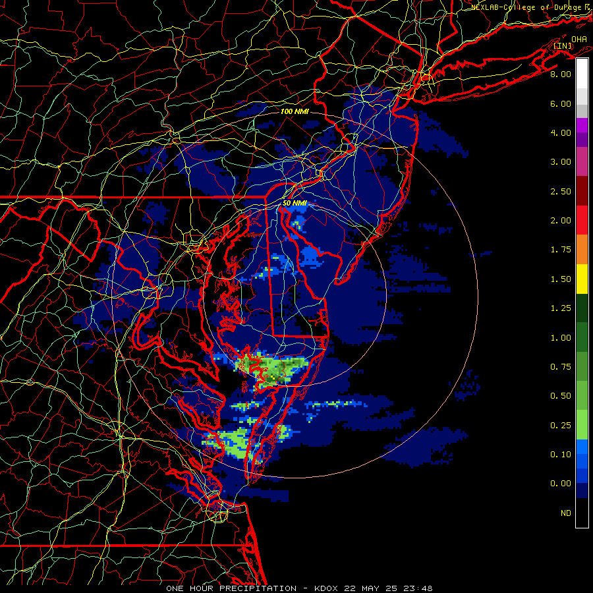Viewport: 593px width, 593px height.
Task: Click the 100 NMI range ring label
Action: (x=295, y=111)
